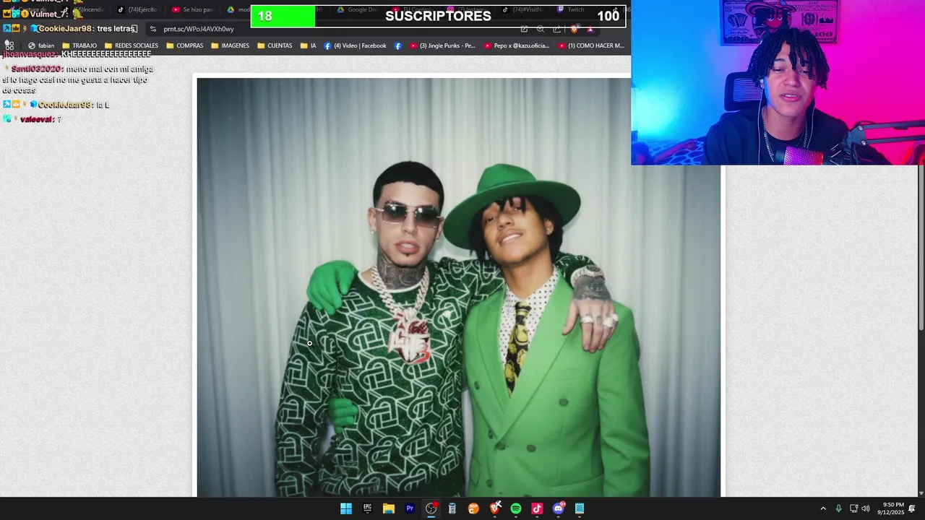Click the Brave Rewards triangle icon

[590, 29]
